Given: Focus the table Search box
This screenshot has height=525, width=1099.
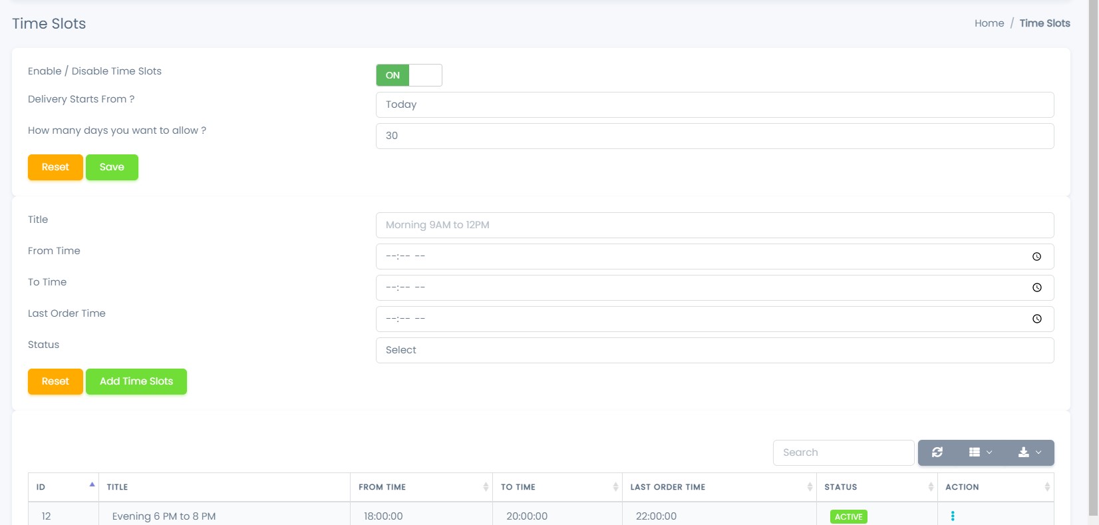Looking at the screenshot, I should coord(843,453).
